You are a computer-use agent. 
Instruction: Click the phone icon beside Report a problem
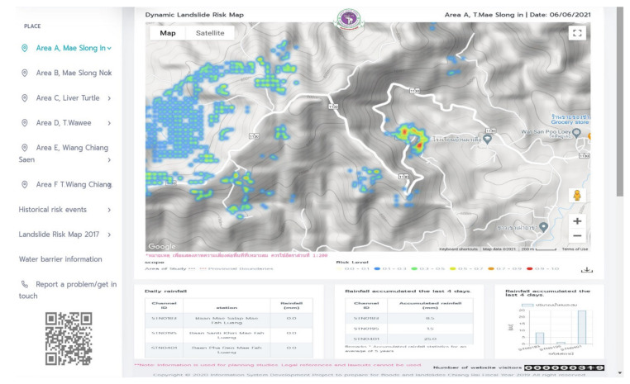click(x=25, y=284)
